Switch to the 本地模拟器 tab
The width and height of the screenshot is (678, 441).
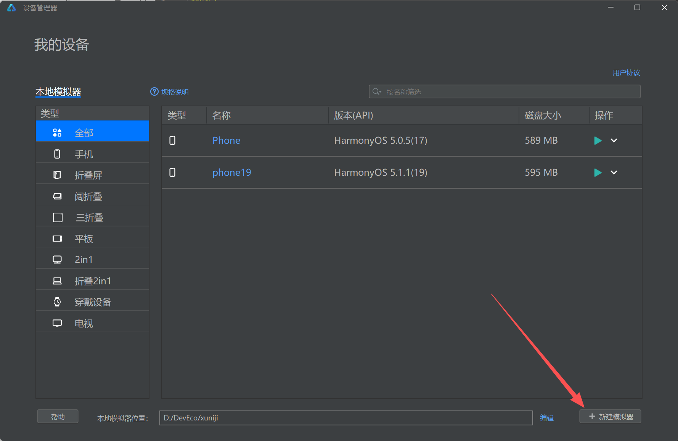click(58, 92)
